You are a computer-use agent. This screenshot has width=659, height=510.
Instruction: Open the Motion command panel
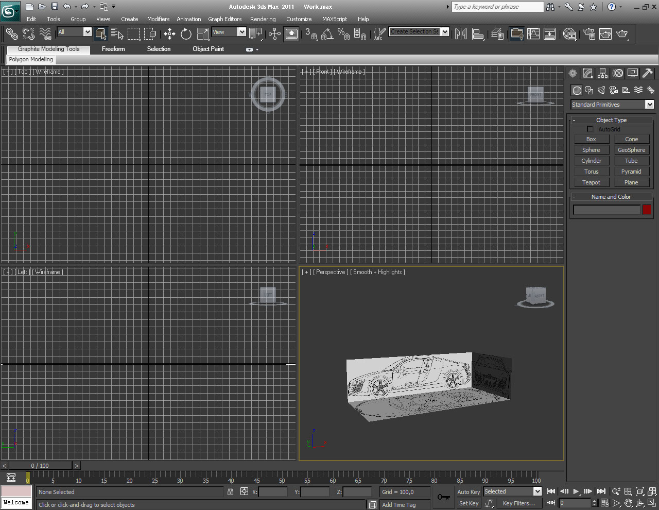click(618, 74)
